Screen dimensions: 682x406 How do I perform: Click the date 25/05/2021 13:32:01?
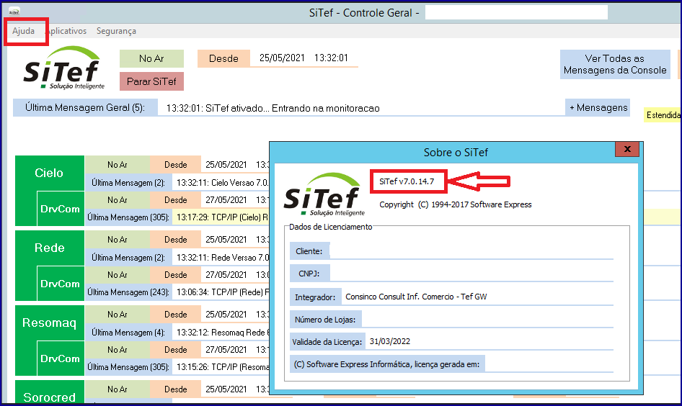304,58
